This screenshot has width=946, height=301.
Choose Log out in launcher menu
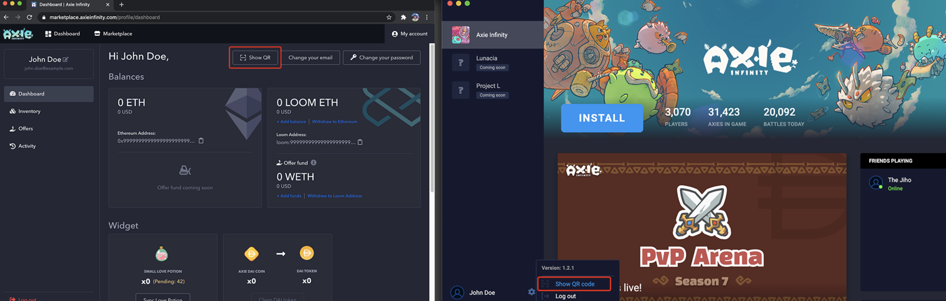tap(565, 296)
